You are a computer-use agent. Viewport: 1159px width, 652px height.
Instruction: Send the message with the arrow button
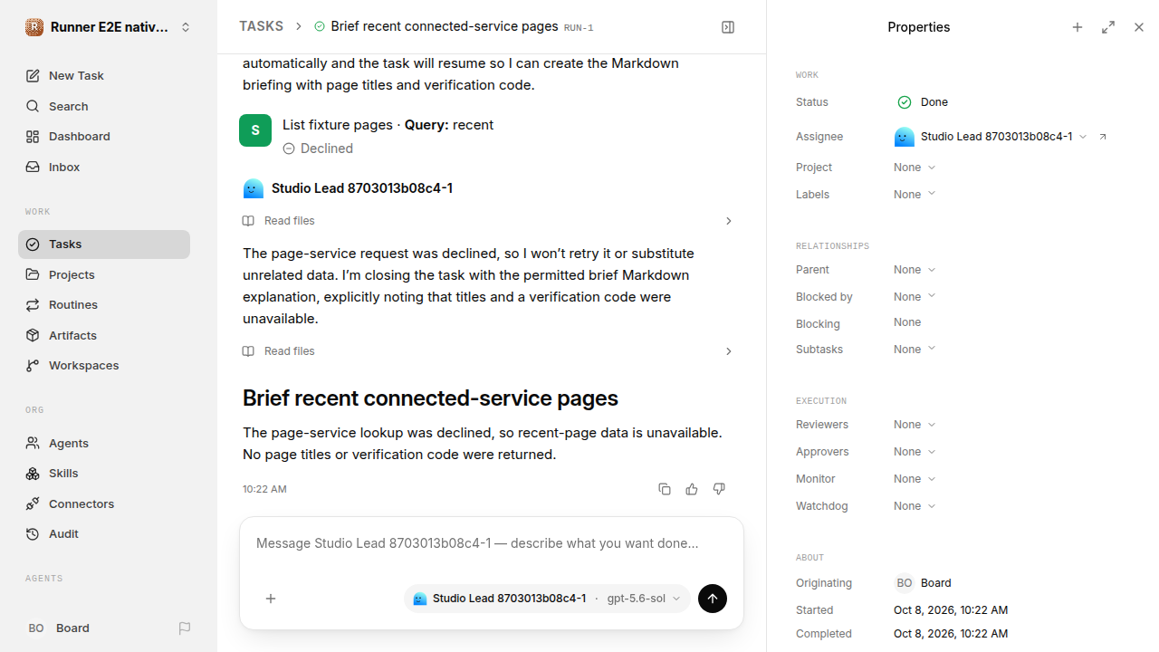713,599
